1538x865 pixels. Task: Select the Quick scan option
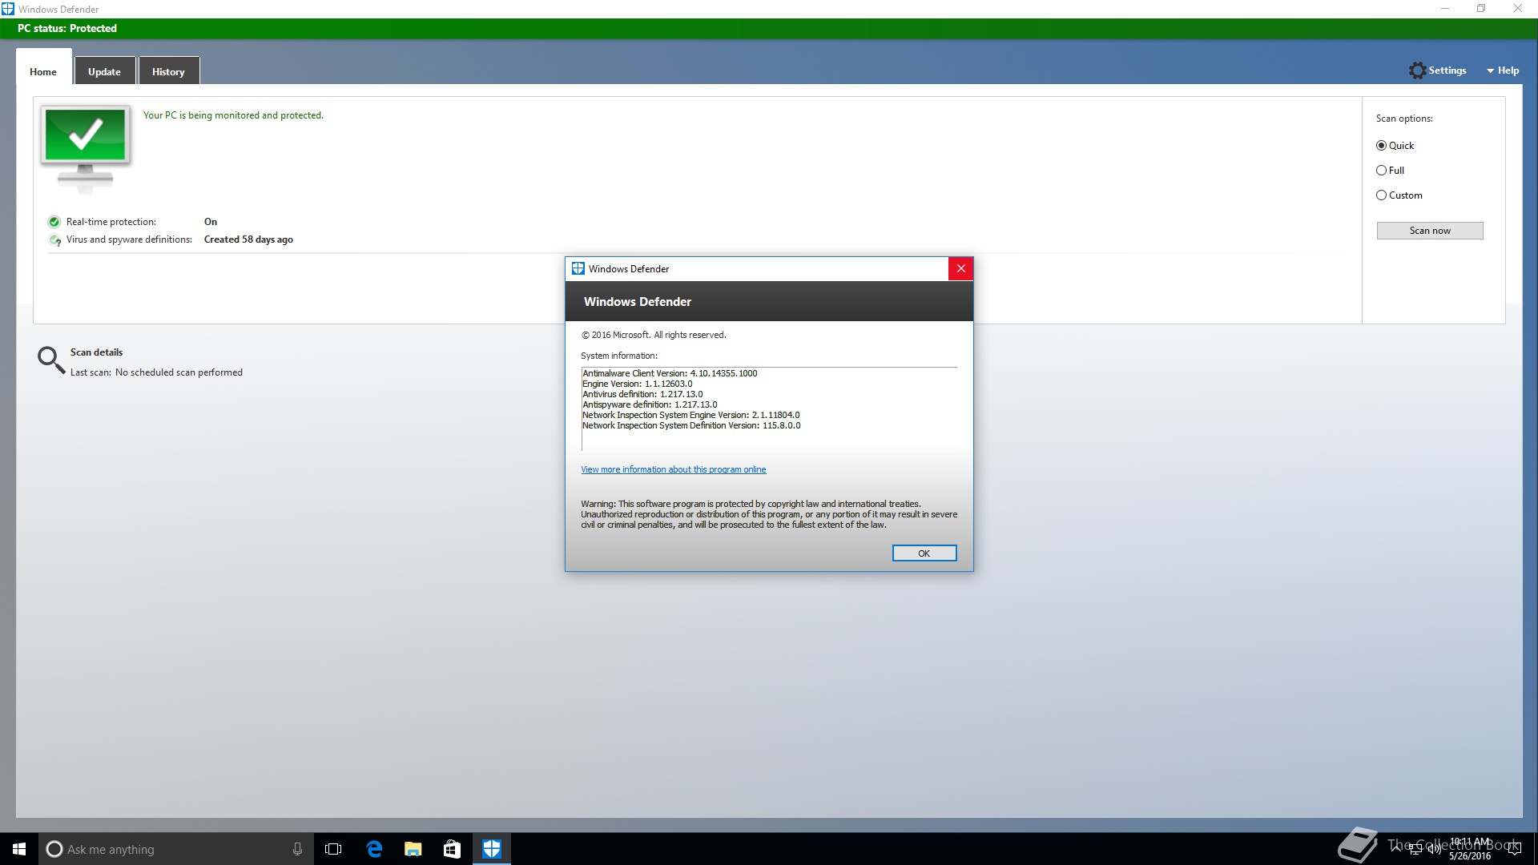pyautogui.click(x=1381, y=146)
